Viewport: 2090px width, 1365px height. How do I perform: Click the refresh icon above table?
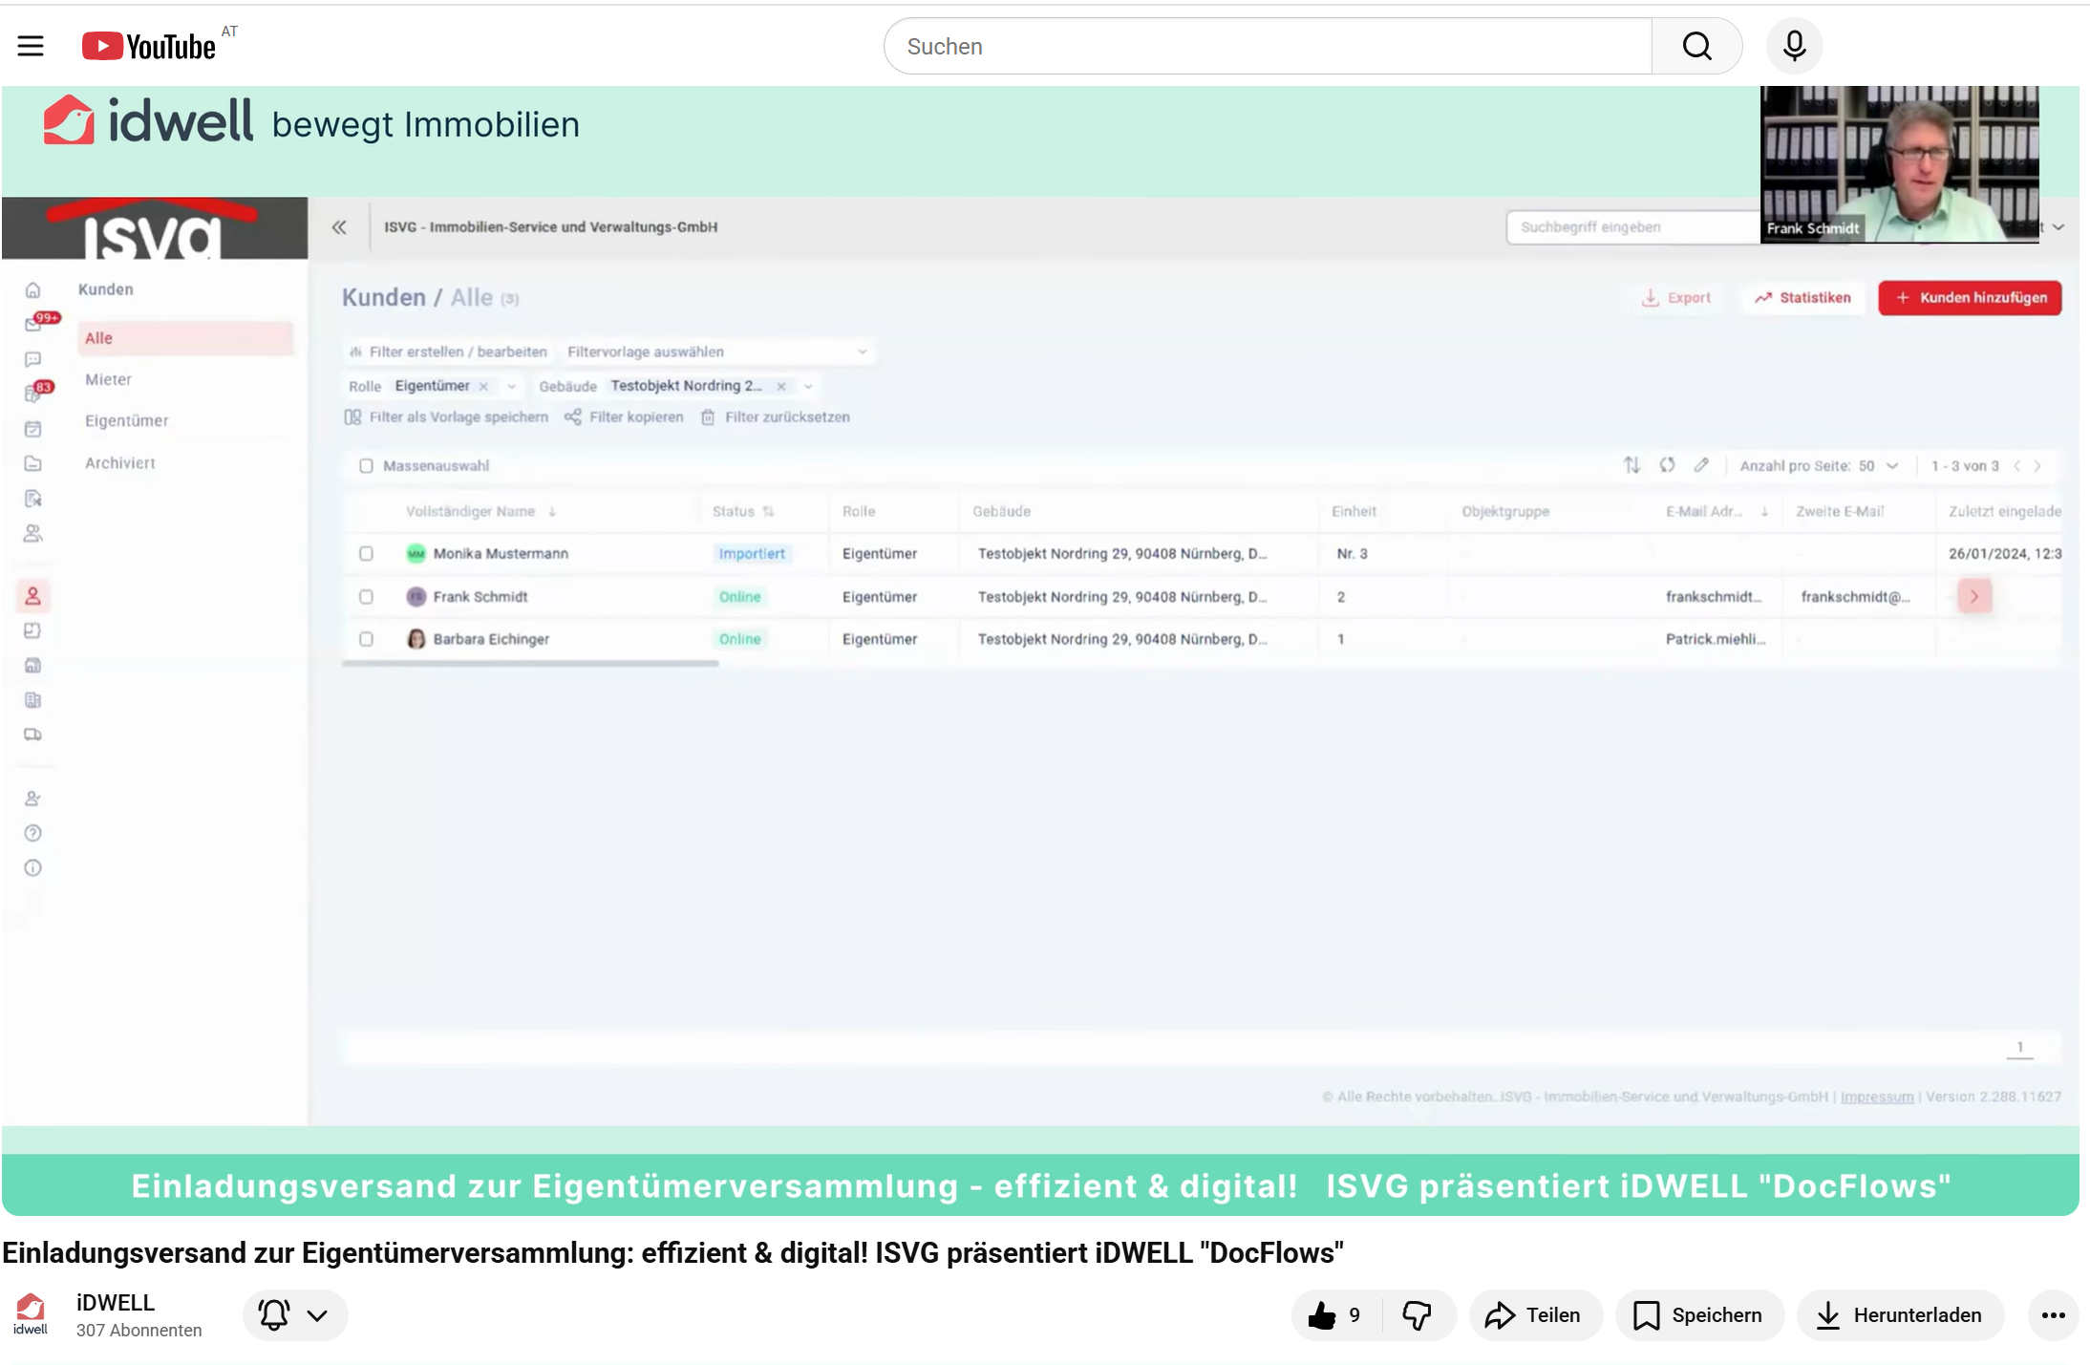click(x=1667, y=465)
